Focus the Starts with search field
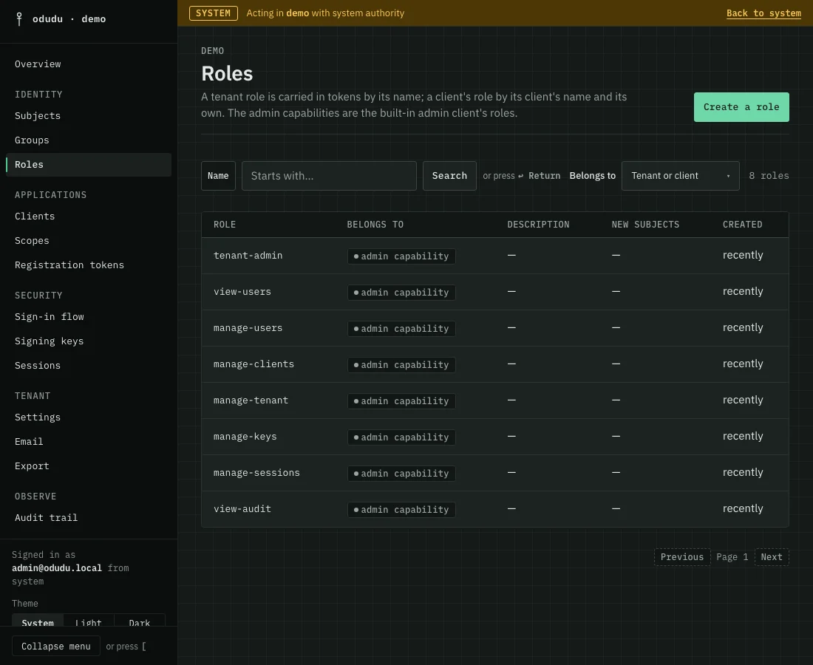 [329, 176]
